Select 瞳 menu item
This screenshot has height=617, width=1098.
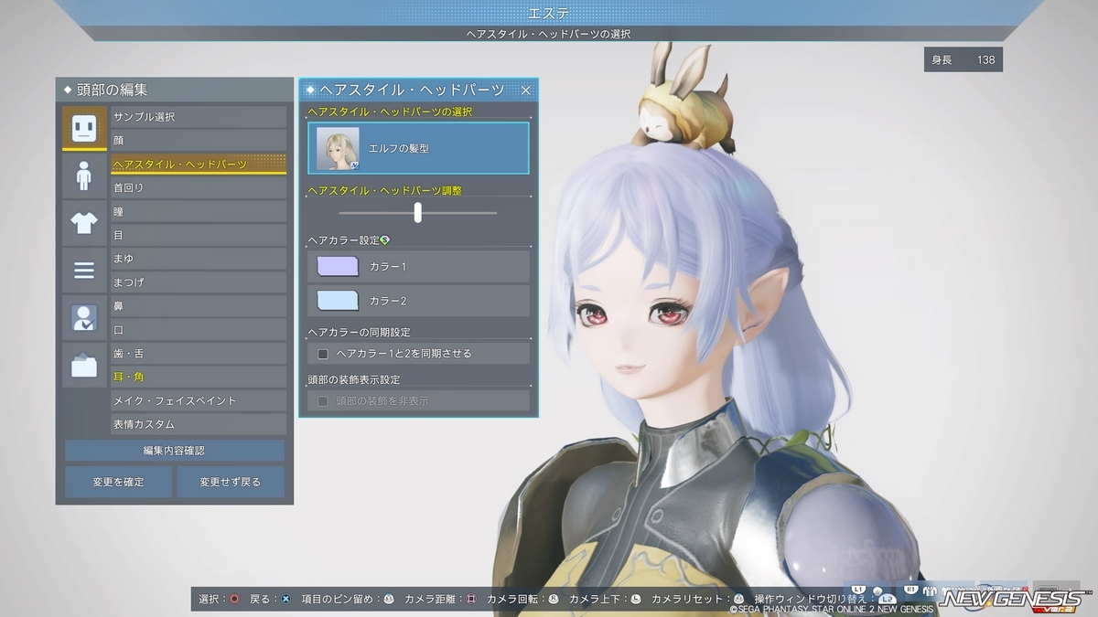click(199, 211)
